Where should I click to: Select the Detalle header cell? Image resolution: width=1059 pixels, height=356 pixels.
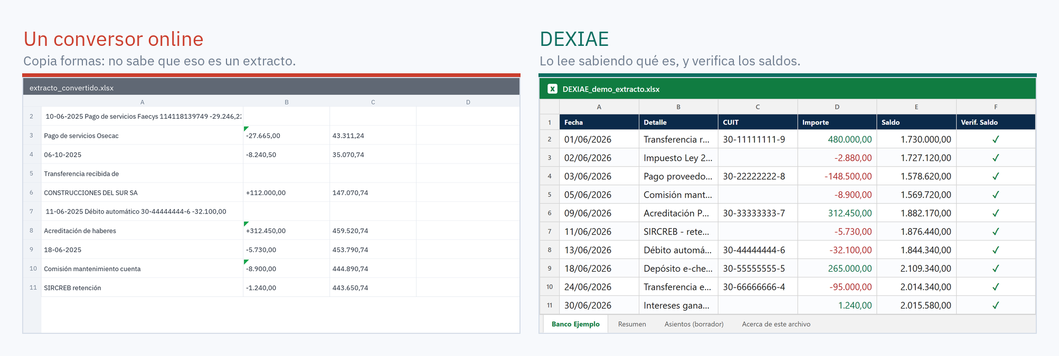[x=678, y=122]
